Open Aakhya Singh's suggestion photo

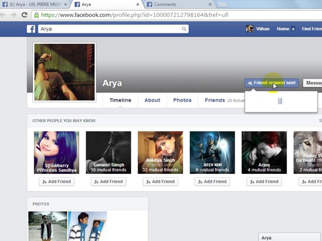160,153
